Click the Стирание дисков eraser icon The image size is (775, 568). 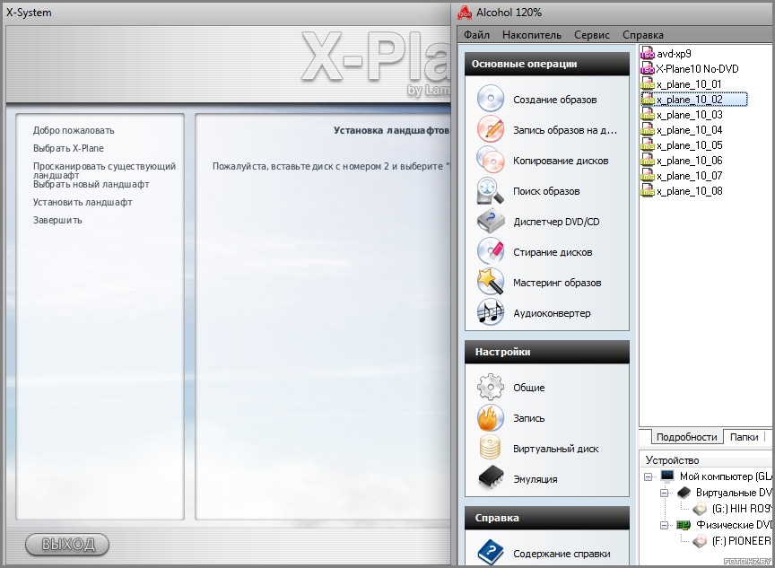[x=491, y=251]
